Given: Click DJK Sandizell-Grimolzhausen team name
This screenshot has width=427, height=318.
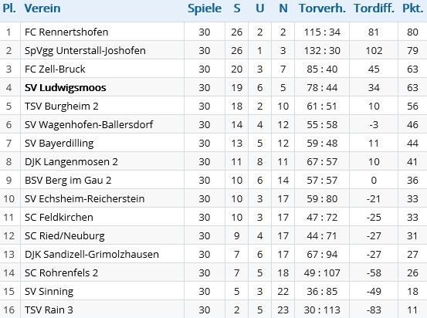Looking at the screenshot, I should click(x=92, y=254).
